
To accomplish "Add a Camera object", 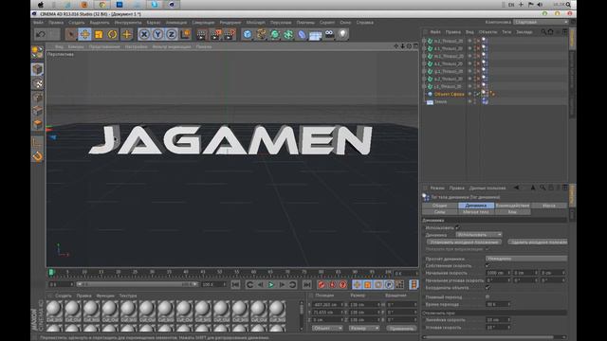I will coord(329,34).
